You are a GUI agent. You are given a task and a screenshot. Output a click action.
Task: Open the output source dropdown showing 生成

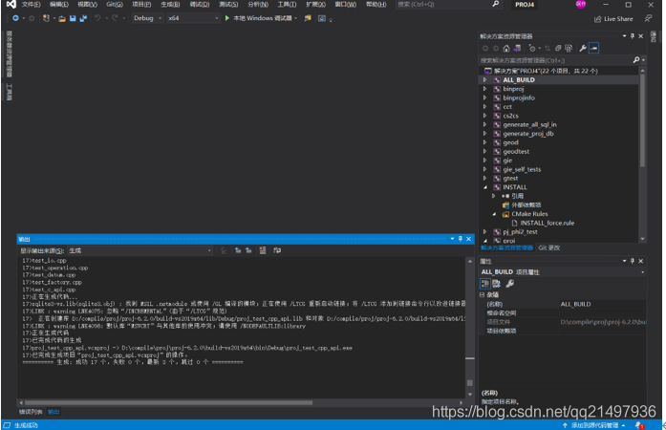[140, 250]
